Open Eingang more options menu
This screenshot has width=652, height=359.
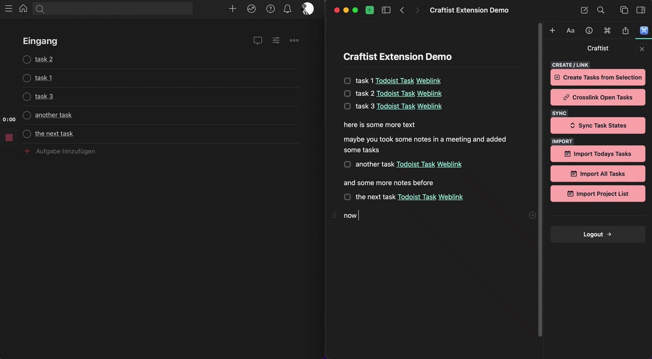(x=294, y=40)
